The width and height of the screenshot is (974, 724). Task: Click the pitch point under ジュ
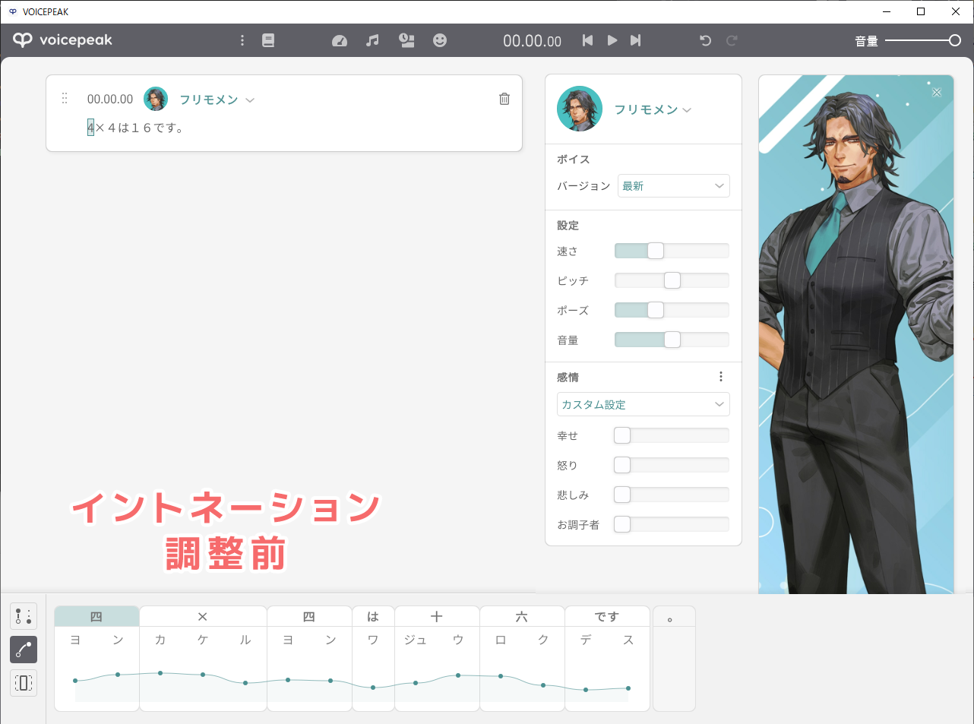[416, 683]
